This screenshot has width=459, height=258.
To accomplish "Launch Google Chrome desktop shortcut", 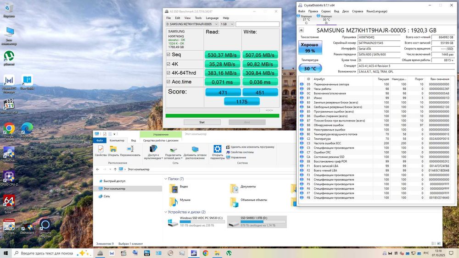I will point(9,132).
